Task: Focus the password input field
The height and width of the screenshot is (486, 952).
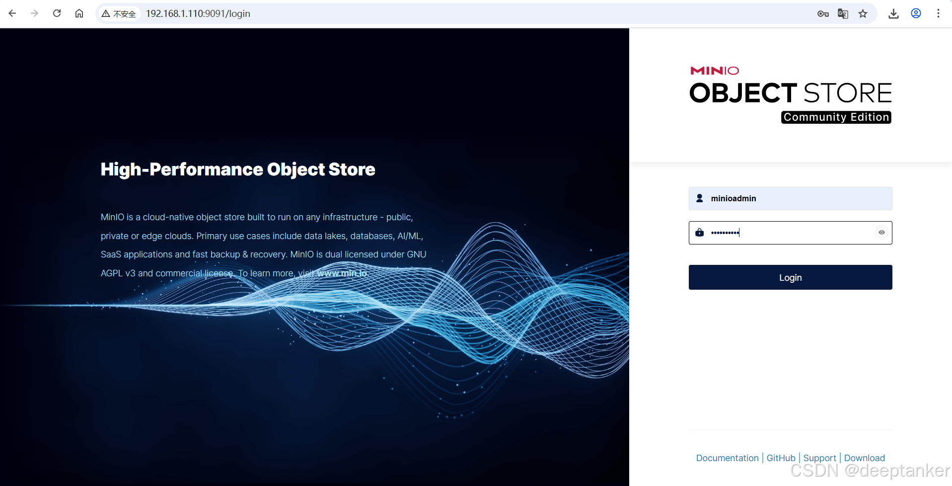Action: coord(791,233)
